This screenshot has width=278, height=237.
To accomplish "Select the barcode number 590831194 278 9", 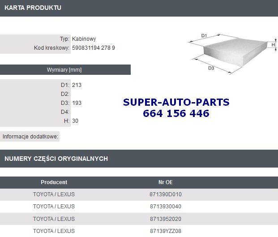I will pyautogui.click(x=94, y=48).
